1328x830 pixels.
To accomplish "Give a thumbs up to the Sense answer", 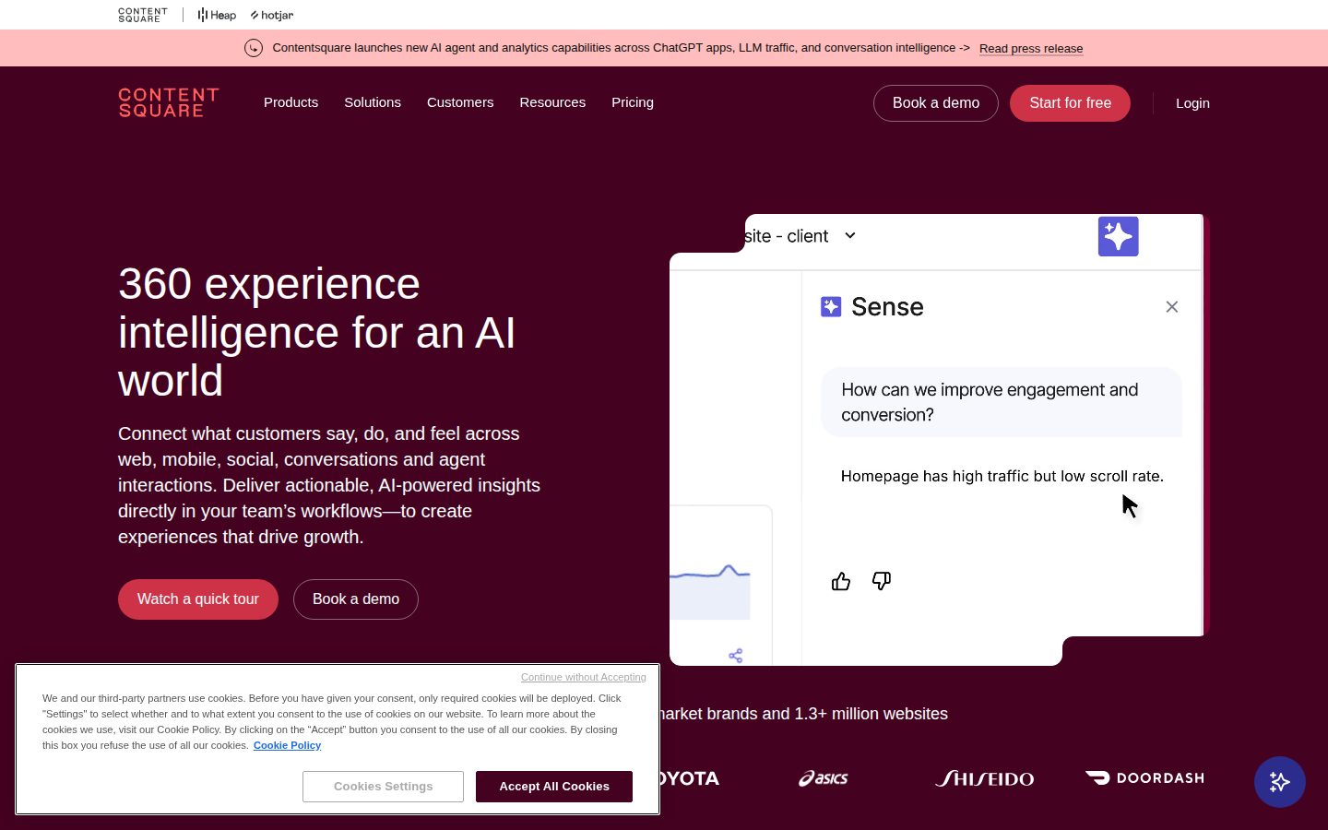I will tap(841, 581).
